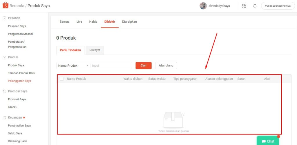This screenshot has height=145, width=297.
Task: Open the apps grid icon
Action: (244, 6)
